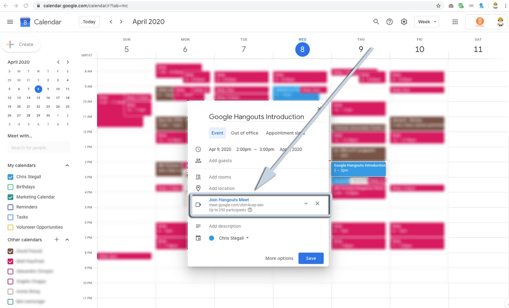This screenshot has width=509, height=308.
Task: Click the Add description field
Action: (x=225, y=226)
